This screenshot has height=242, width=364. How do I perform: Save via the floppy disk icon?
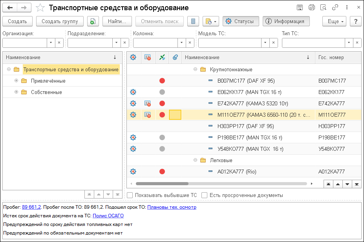pos(300,7)
